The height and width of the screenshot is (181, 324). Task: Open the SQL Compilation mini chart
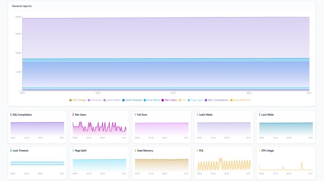[x=37, y=127]
